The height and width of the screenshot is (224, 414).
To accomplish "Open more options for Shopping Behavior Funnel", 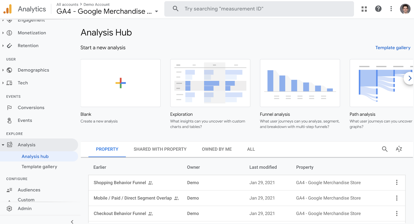I will 397,183.
